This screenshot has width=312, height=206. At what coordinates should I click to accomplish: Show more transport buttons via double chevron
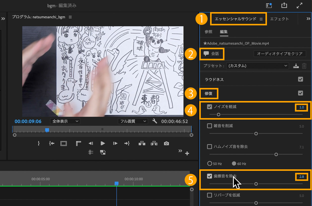(180, 151)
